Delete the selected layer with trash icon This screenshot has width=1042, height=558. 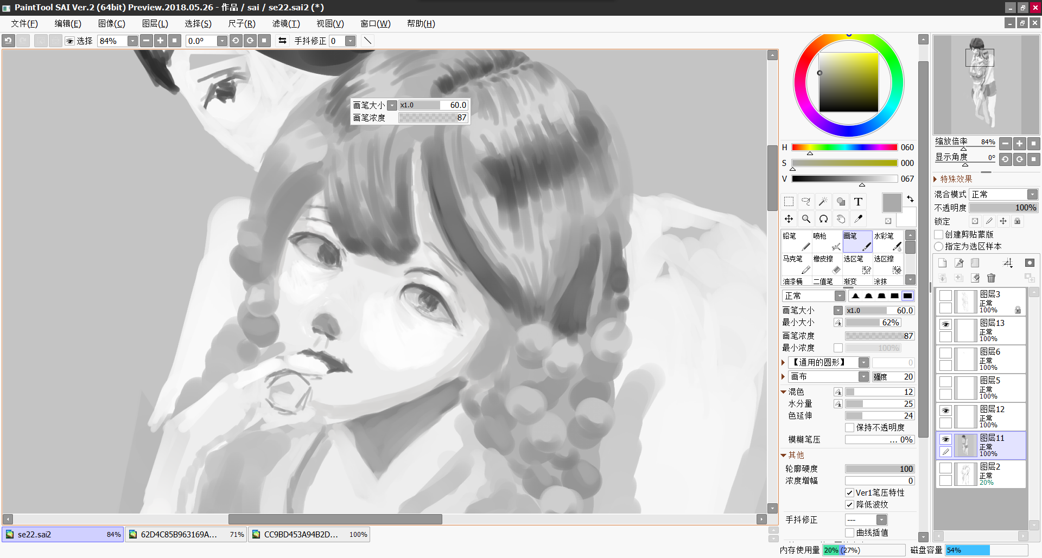(x=991, y=278)
